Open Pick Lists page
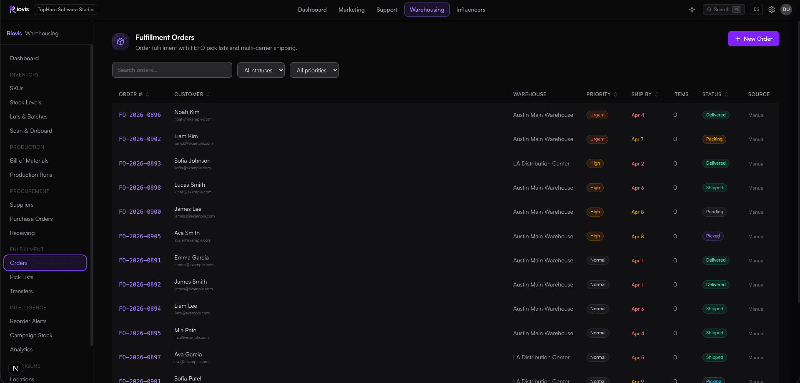The image size is (800, 383). (x=45, y=277)
